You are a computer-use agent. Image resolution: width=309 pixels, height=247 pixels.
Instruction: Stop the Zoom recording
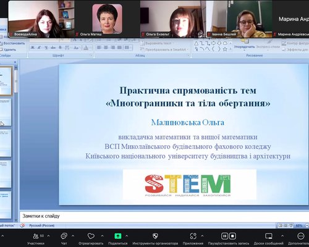(x=232, y=236)
